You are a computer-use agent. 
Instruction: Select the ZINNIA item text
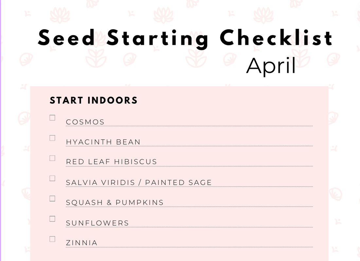[82, 243]
